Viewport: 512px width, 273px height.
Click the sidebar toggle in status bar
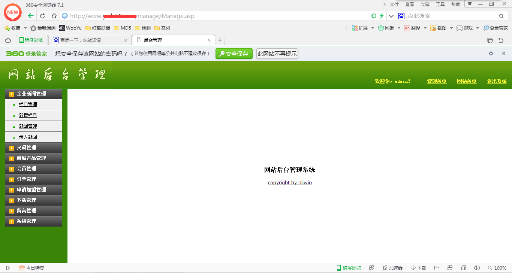click(x=8, y=268)
